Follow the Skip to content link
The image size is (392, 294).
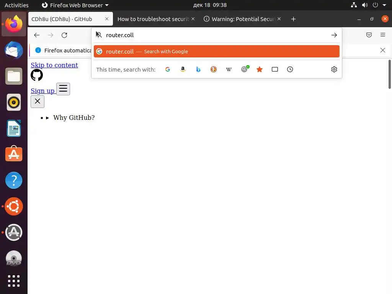click(54, 65)
